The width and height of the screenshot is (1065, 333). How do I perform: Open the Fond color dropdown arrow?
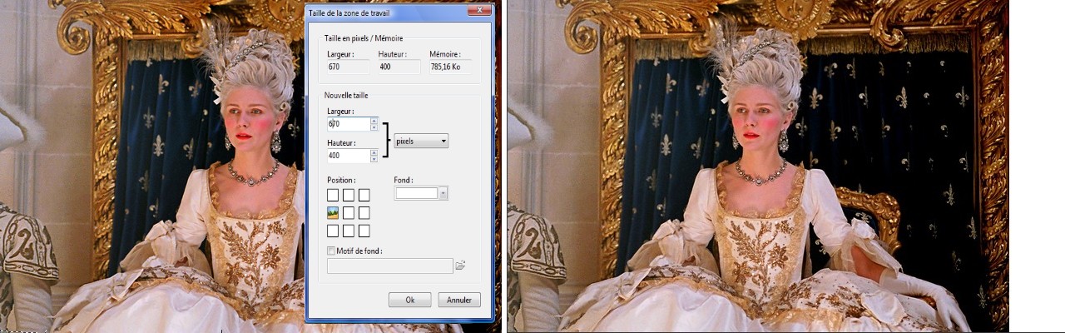(x=443, y=193)
